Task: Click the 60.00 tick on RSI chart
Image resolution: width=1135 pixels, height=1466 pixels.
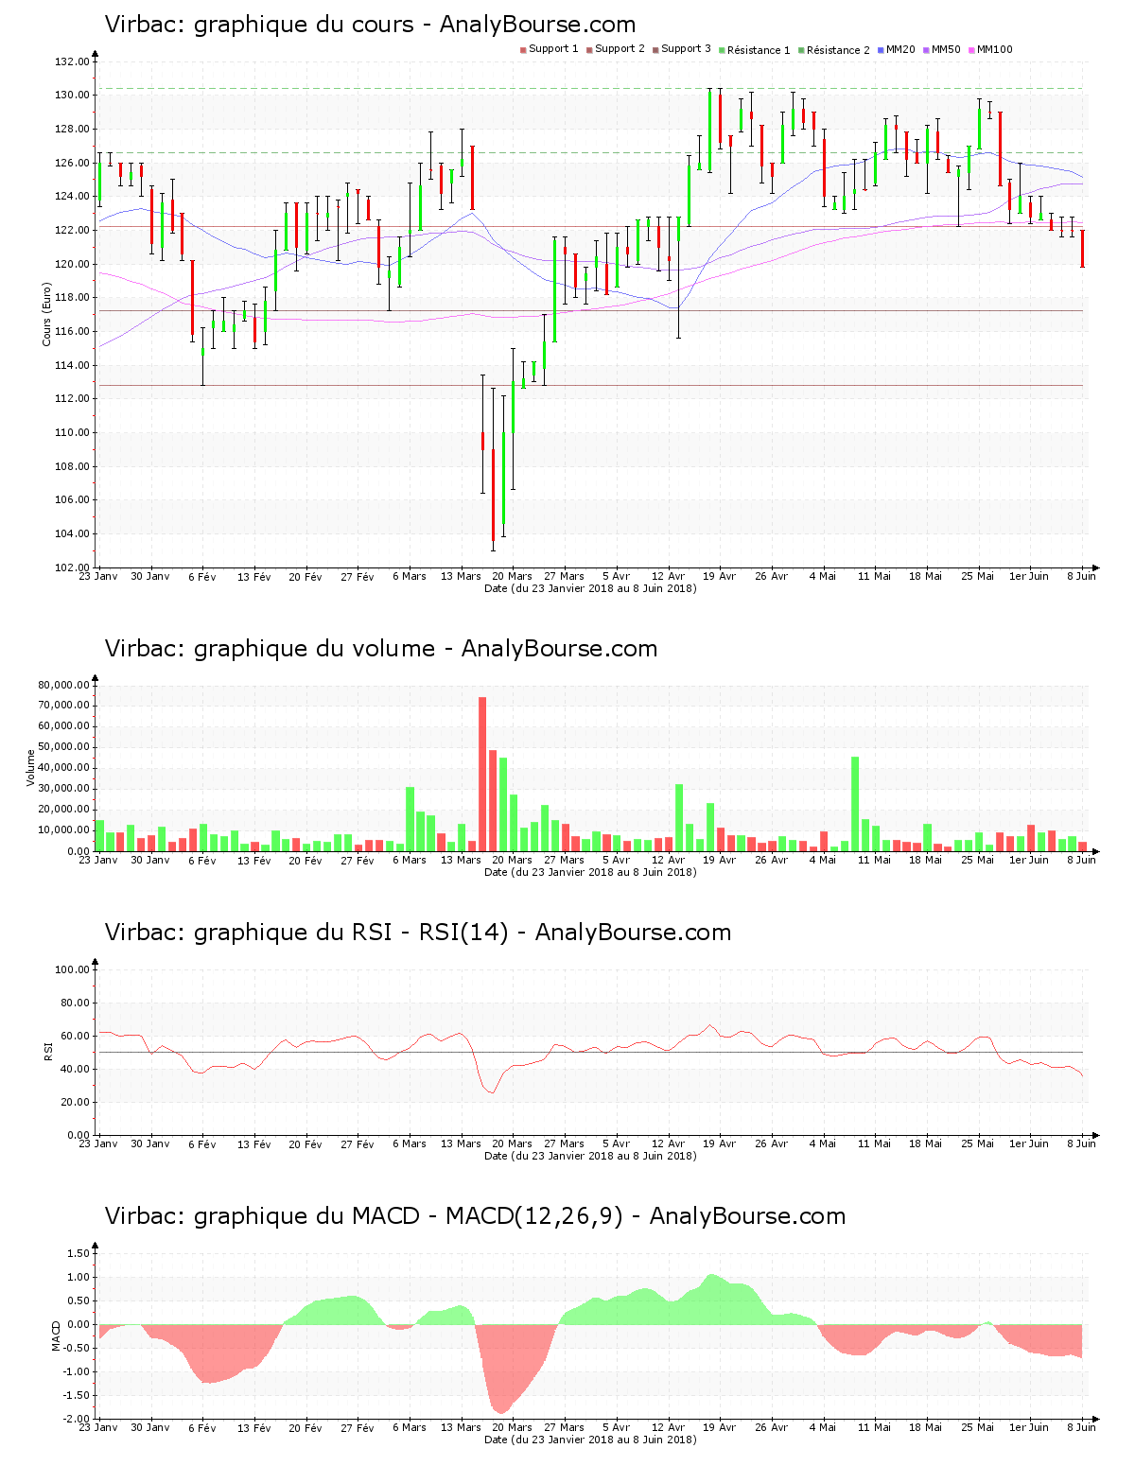Action: (x=75, y=1036)
